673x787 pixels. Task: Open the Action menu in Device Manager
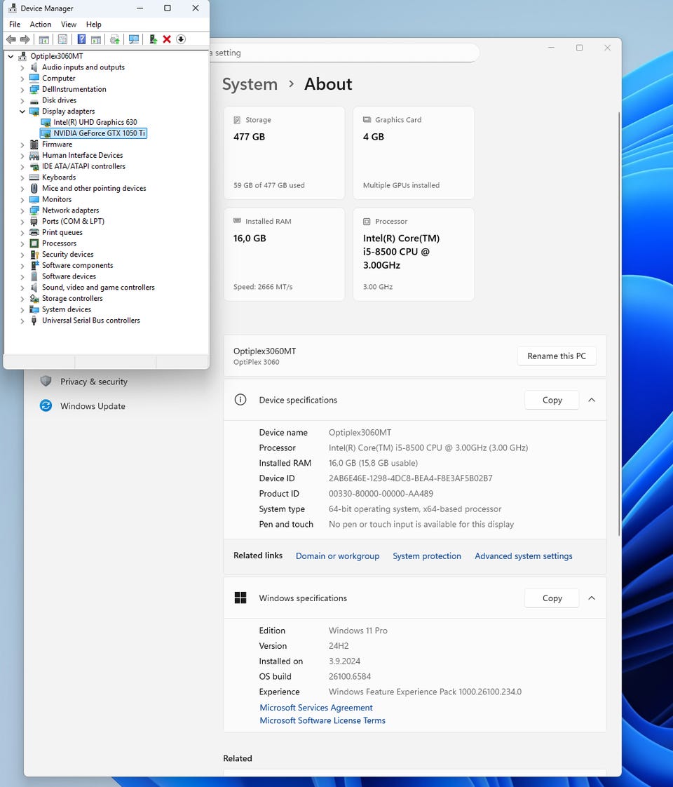(x=41, y=25)
